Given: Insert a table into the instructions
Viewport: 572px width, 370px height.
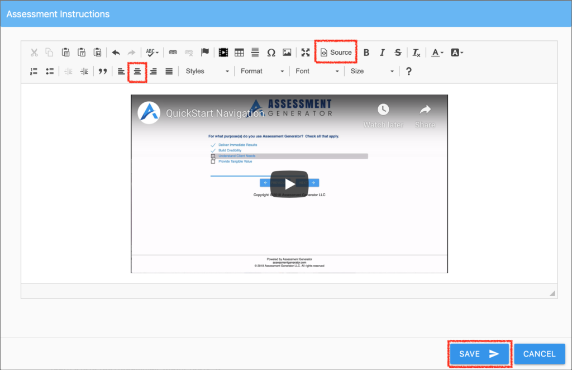Looking at the screenshot, I should click(x=239, y=52).
